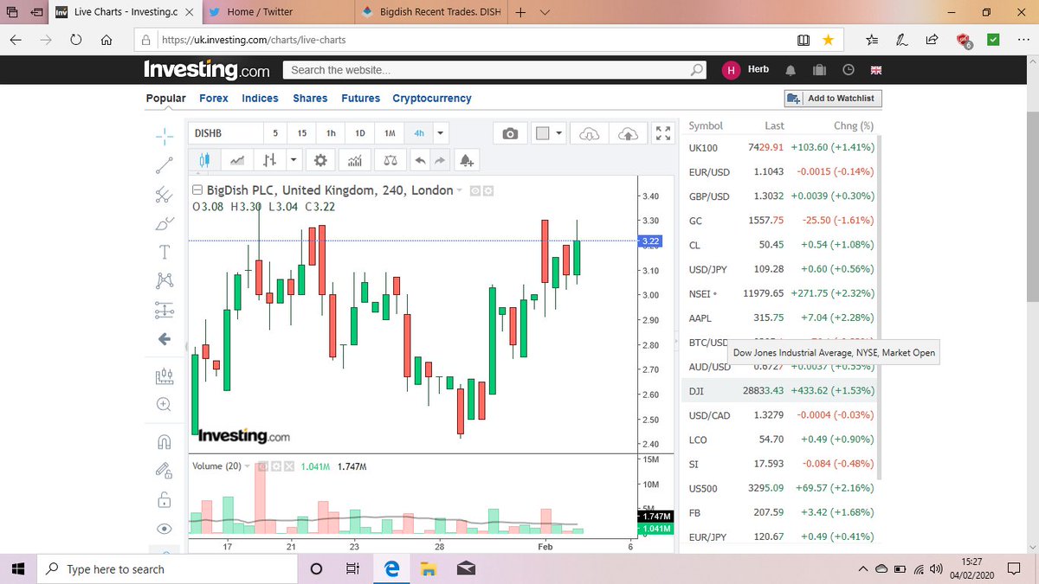Image resolution: width=1039 pixels, height=584 pixels.
Task: Load chart layout from cloud
Action: pyautogui.click(x=589, y=133)
